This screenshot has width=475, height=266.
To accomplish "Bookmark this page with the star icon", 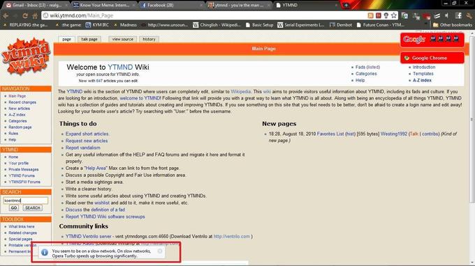I will click(x=394, y=15).
